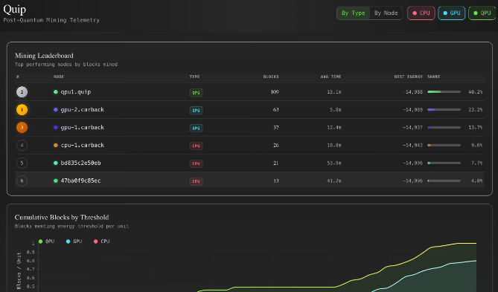Viewport: 498px width, 292px height.
Task: Click rank 4 badge of cpu-1.carback
Action: tap(22, 145)
